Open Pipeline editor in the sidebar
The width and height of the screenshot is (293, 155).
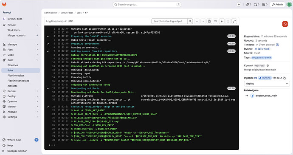pyautogui.click(x=20, y=76)
